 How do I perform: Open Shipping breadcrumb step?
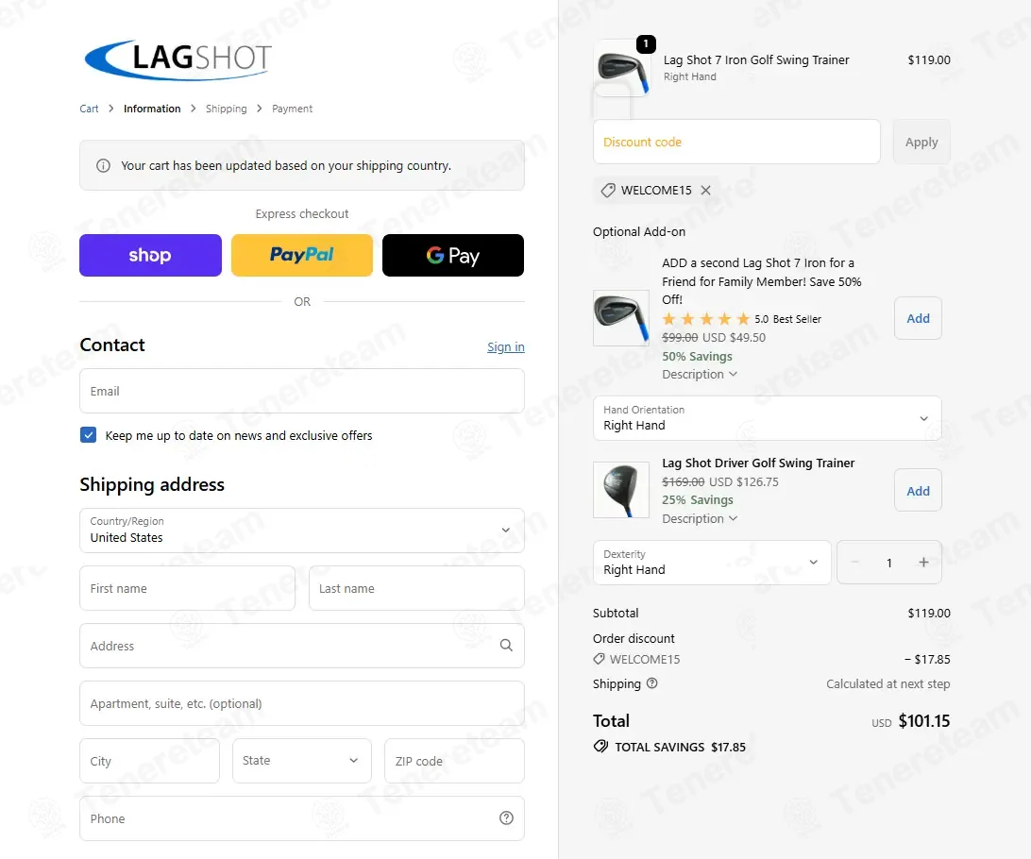click(227, 109)
